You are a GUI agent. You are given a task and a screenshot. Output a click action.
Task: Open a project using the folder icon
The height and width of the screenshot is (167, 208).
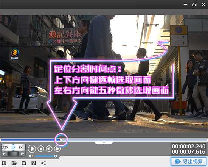(x=14, y=163)
